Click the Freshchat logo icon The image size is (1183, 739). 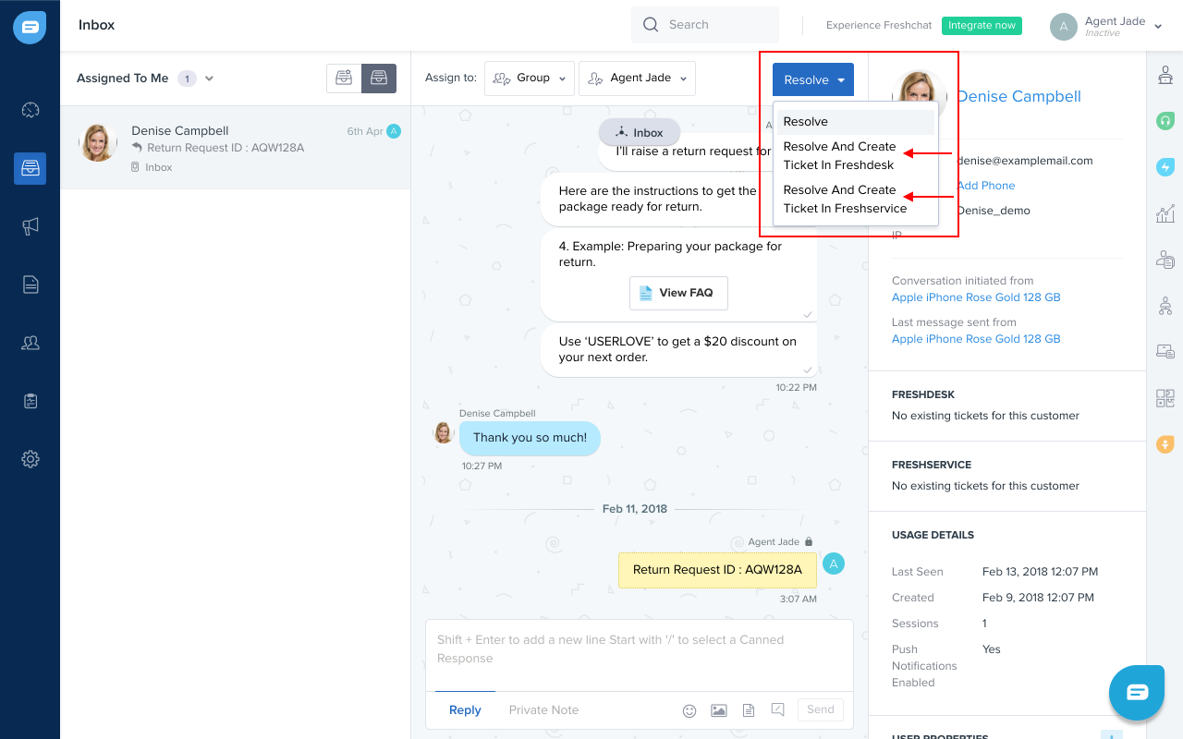pos(30,27)
